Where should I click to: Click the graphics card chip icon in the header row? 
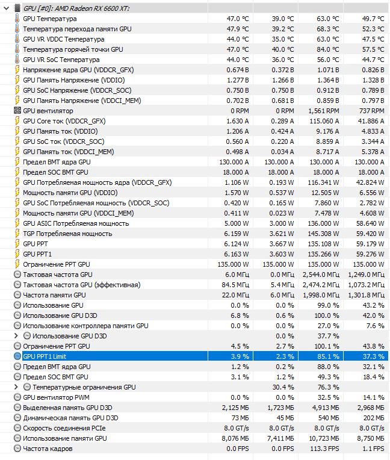17,8
